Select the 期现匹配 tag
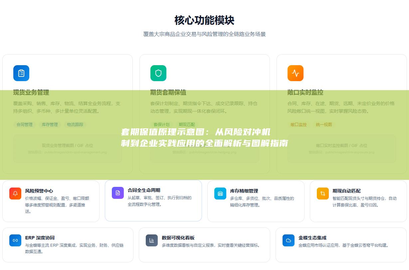Screen dimensions: 409x270 [187, 125]
